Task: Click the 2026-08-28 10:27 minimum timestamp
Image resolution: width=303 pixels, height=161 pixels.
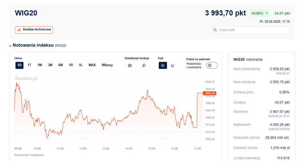Action: coord(279,116)
